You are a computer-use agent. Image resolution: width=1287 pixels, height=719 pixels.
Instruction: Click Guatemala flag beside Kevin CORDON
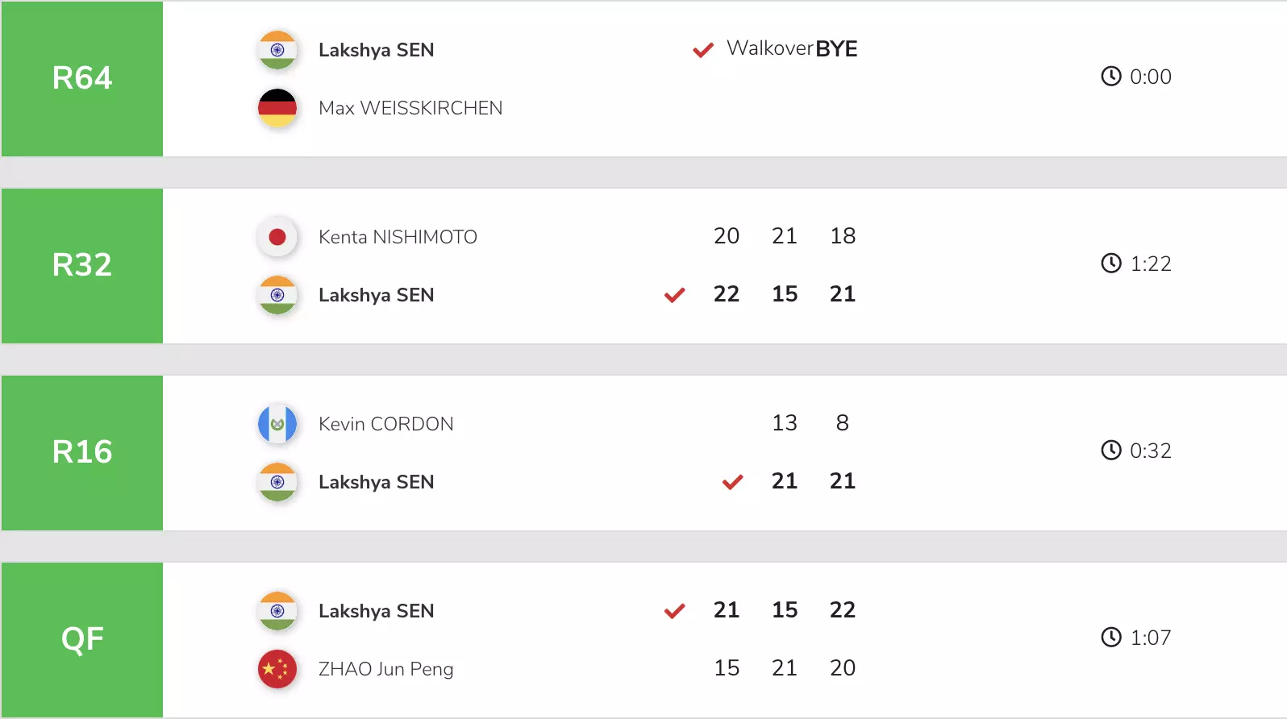coord(277,424)
